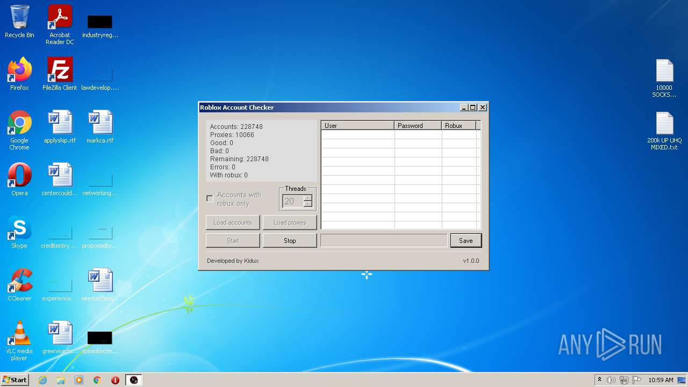Click the Start checking button
Screen dimensions: 688x387
[x=233, y=241]
